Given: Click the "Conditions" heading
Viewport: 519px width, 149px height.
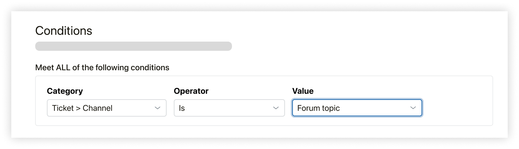Looking at the screenshot, I should [64, 31].
